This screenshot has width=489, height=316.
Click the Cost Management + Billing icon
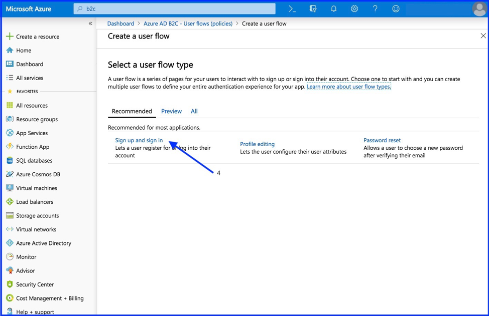coord(10,298)
